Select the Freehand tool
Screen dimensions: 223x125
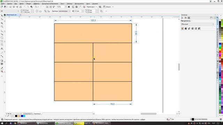point(2,31)
